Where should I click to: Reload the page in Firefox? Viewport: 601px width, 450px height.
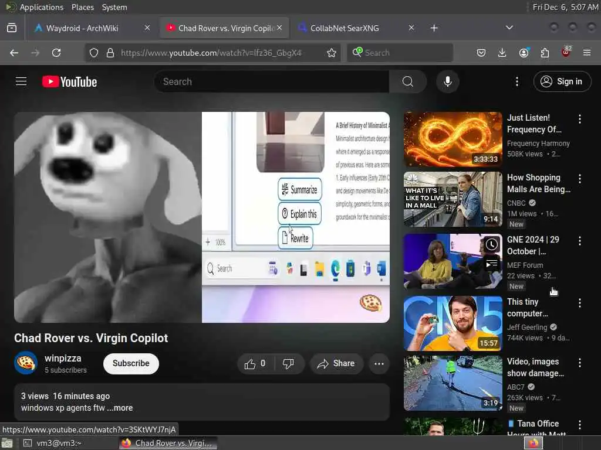(56, 53)
